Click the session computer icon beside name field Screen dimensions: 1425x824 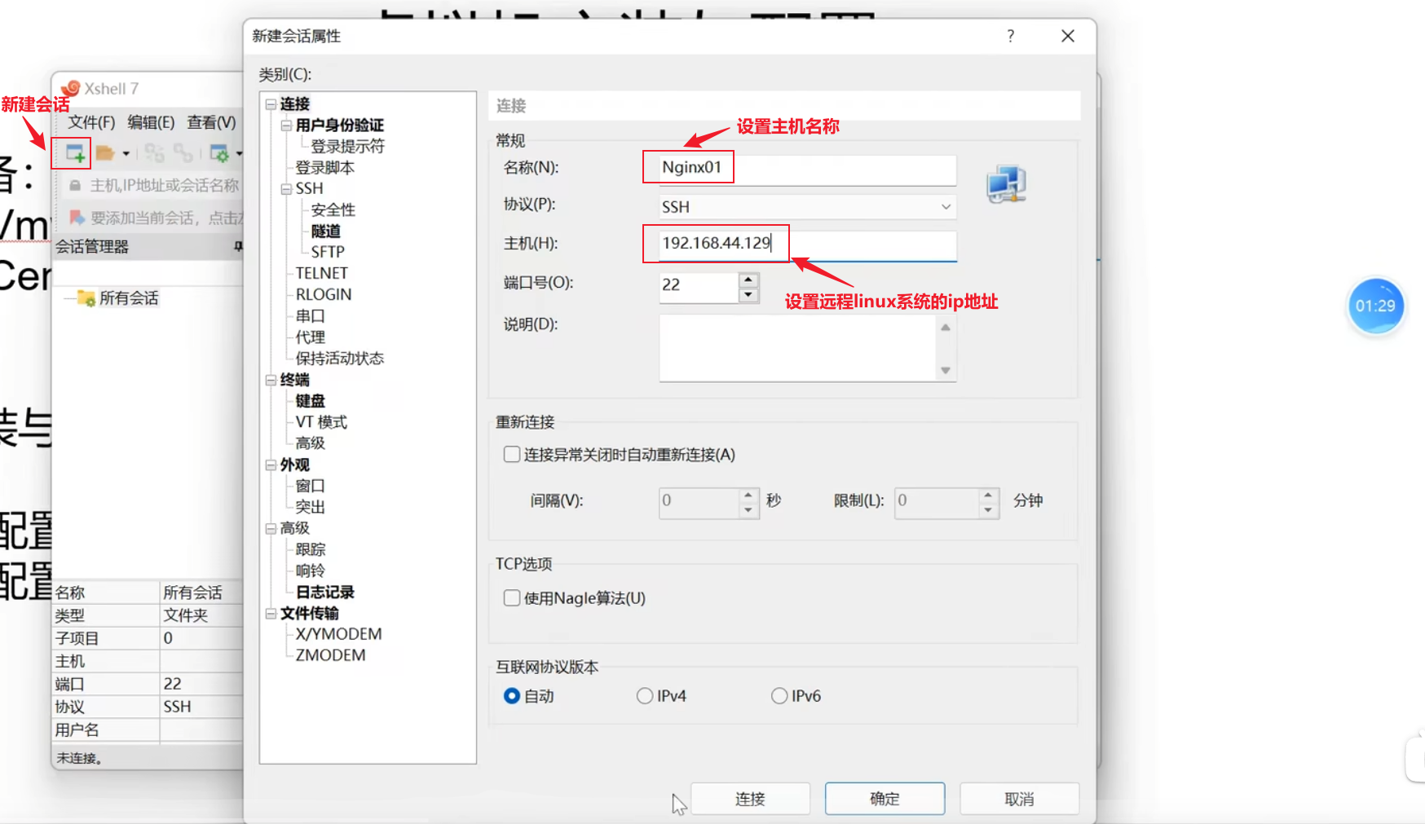pos(1006,184)
